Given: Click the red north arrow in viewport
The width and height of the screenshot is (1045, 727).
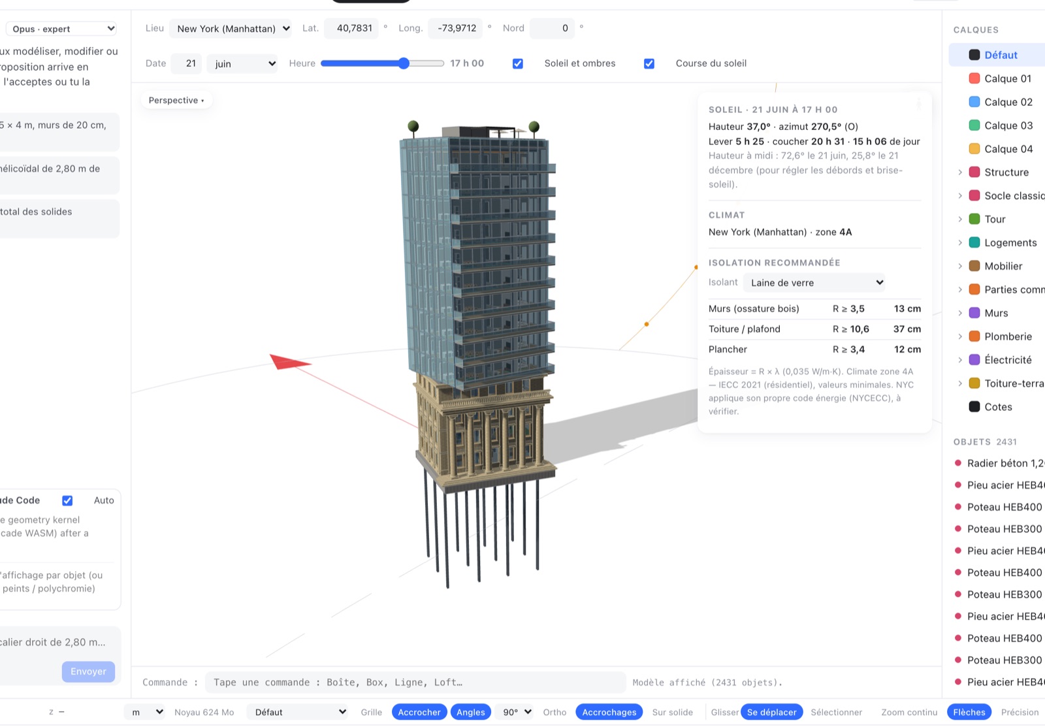Looking at the screenshot, I should tap(290, 361).
